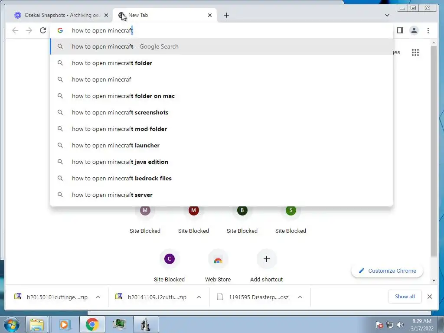Viewport: 444px width, 333px height.
Task: Click the network tray icon
Action: coord(390,325)
